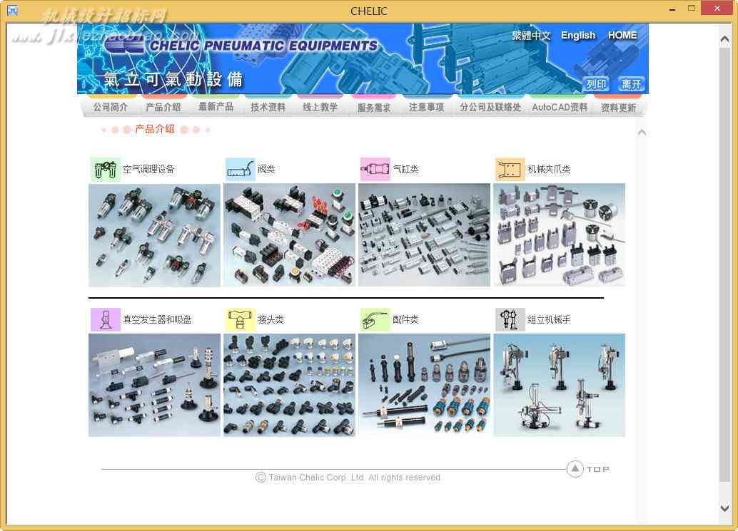
Task: Click the assembly manipulator robot icon
Action: [510, 319]
